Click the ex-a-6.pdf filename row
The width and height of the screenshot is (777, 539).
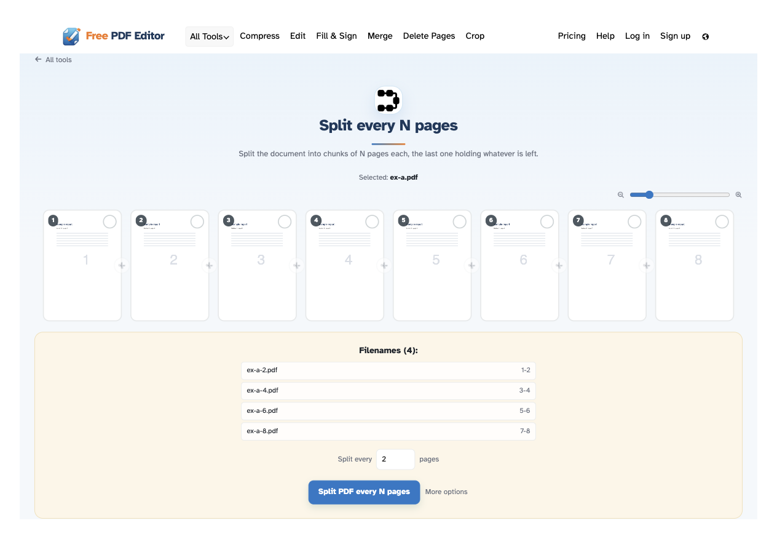click(388, 411)
